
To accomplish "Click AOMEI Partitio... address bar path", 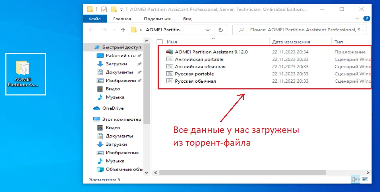I will coord(165,30).
